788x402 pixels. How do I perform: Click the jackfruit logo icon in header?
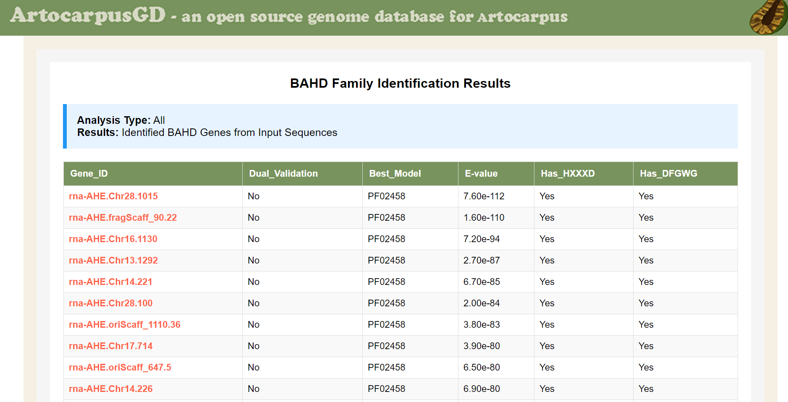[x=769, y=17]
